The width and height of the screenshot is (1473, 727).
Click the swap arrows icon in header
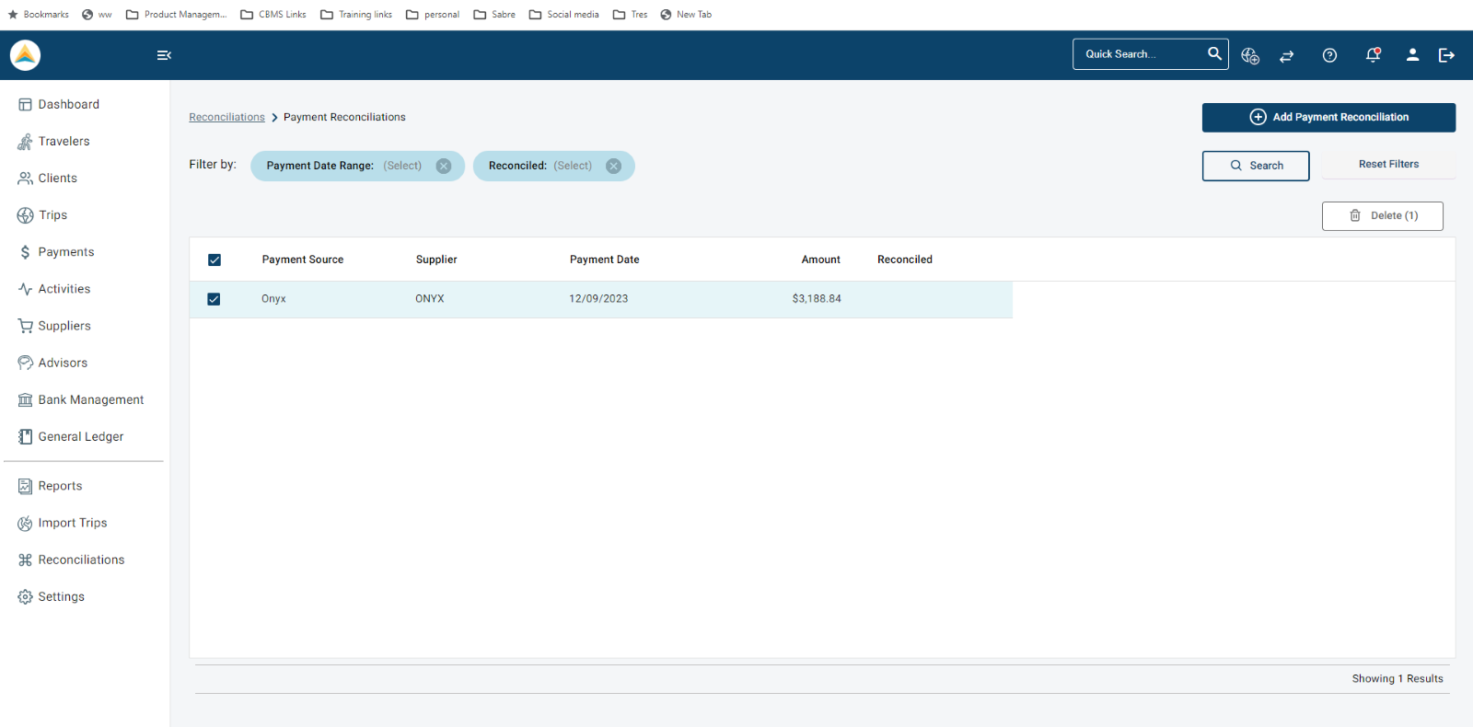[x=1287, y=56]
